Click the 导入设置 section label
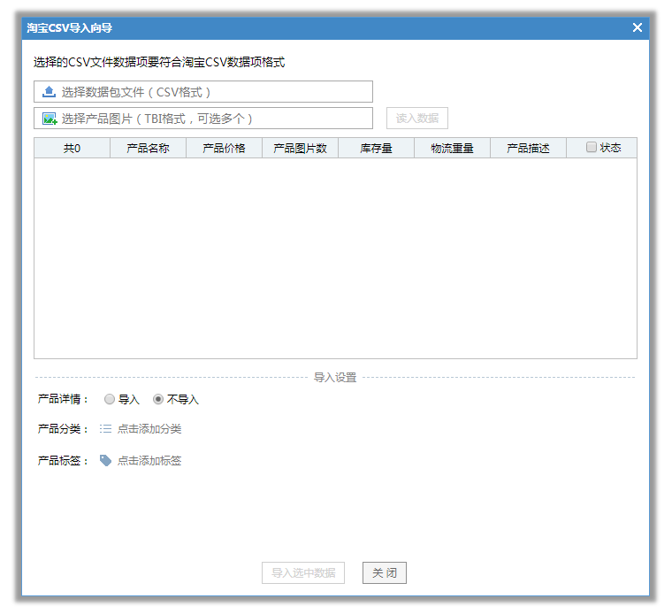 tap(335, 377)
